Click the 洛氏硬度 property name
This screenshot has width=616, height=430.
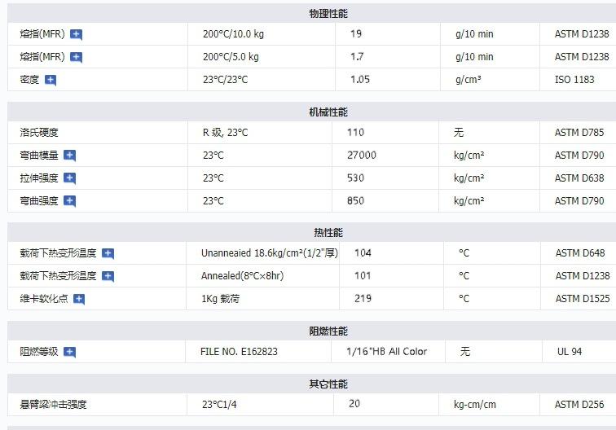coord(39,132)
